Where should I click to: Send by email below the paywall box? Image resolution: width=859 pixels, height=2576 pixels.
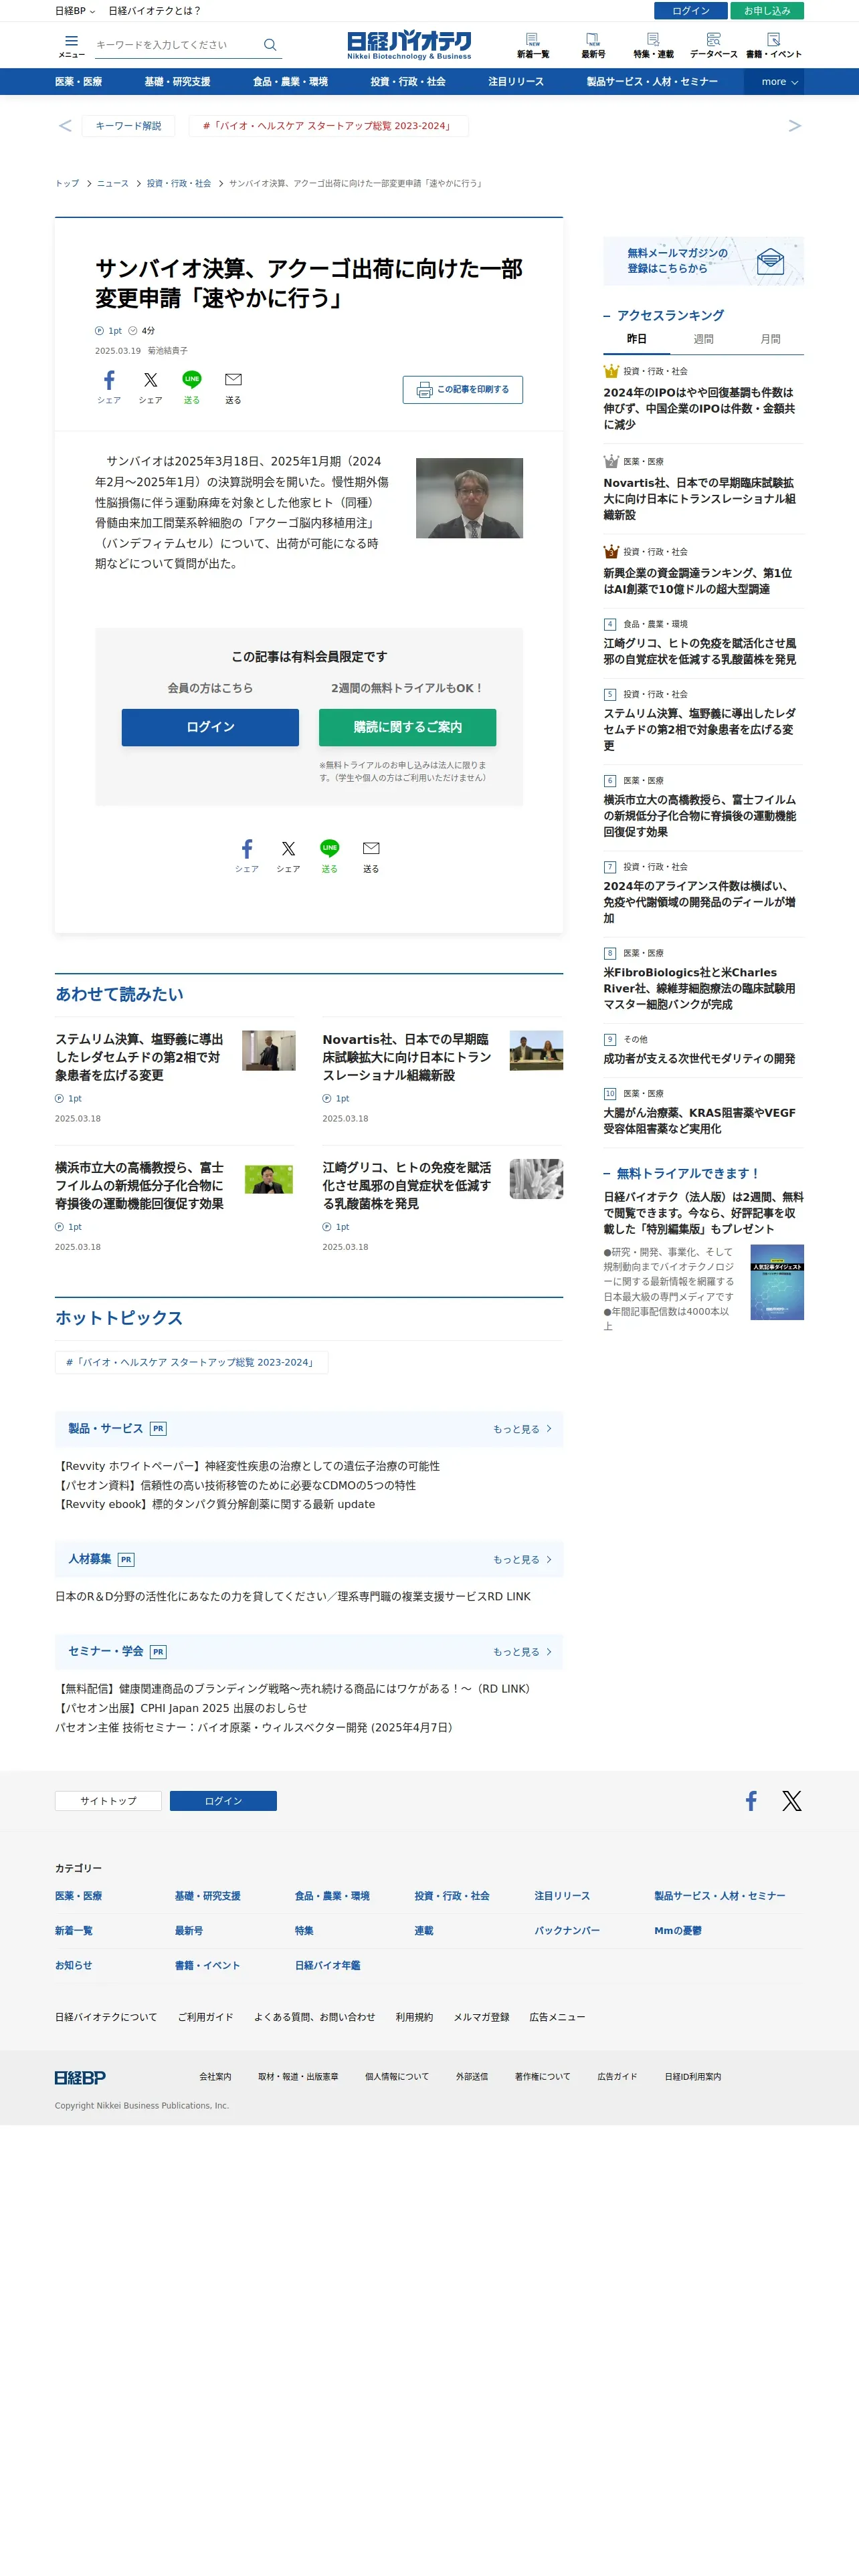(371, 856)
